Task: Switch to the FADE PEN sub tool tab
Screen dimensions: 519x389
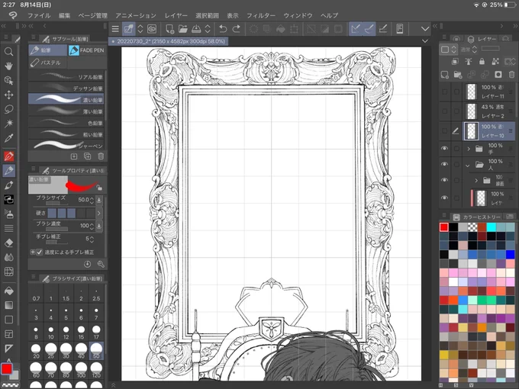Action: (x=86, y=50)
